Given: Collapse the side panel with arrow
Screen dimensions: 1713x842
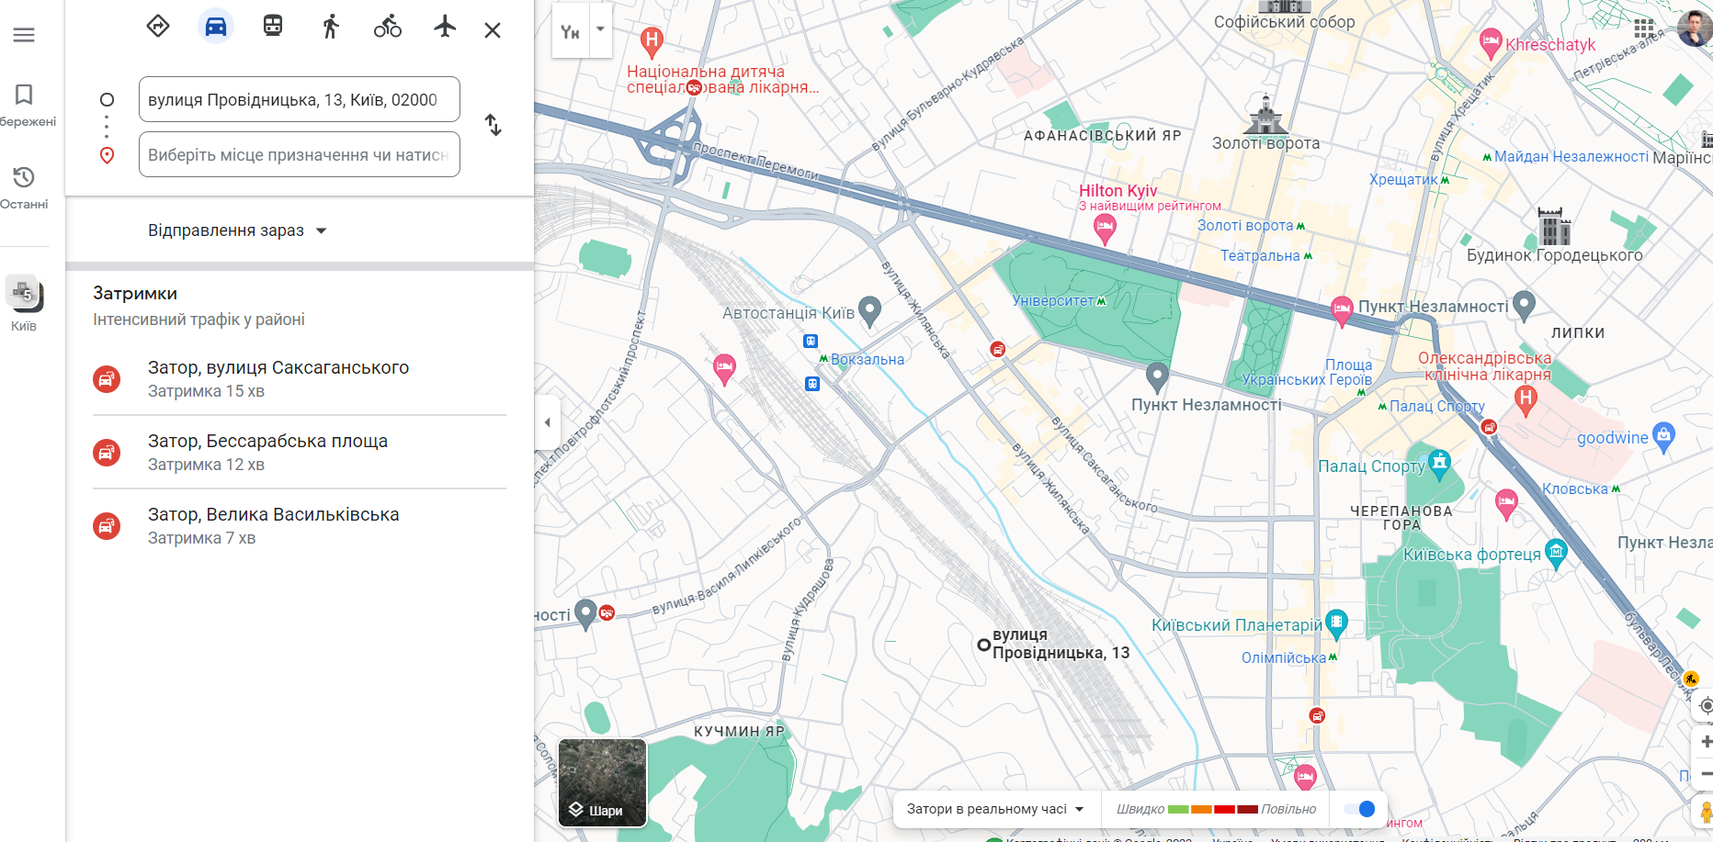Looking at the screenshot, I should point(548,422).
